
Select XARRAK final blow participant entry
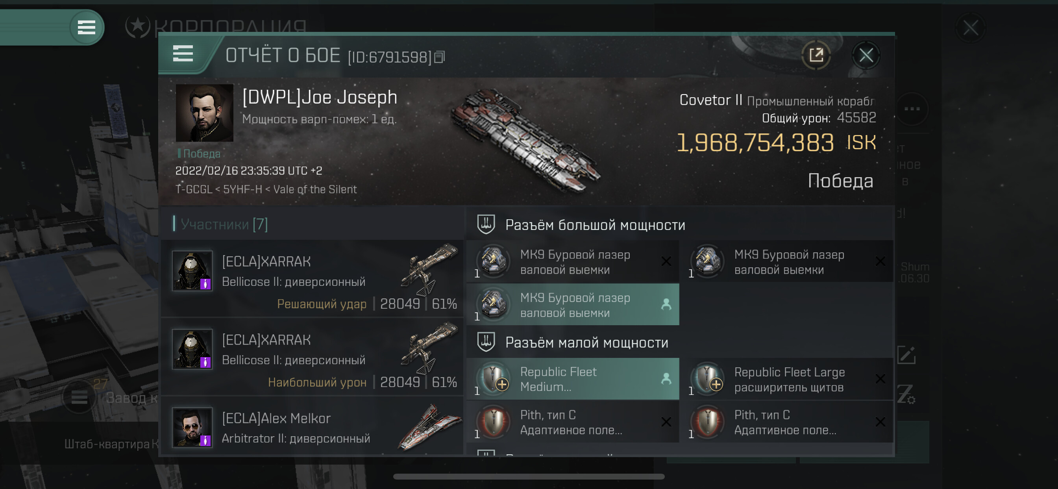tap(312, 278)
